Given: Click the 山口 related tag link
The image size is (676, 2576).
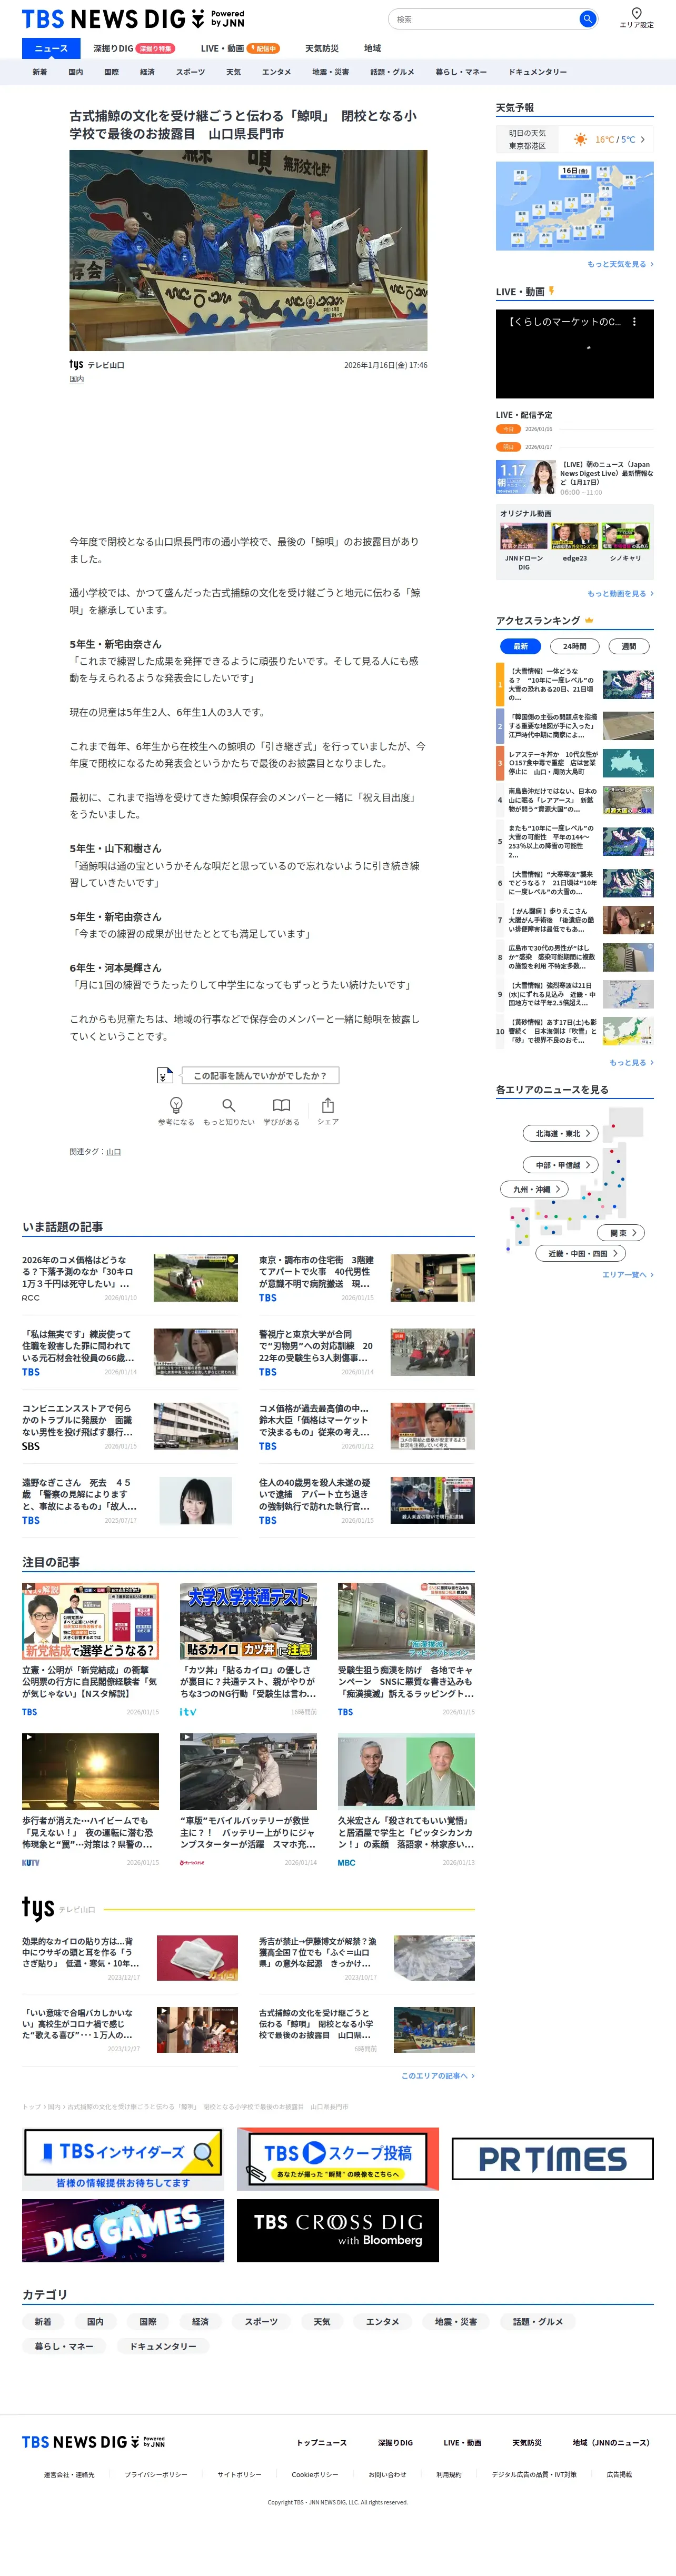Looking at the screenshot, I should (114, 1152).
